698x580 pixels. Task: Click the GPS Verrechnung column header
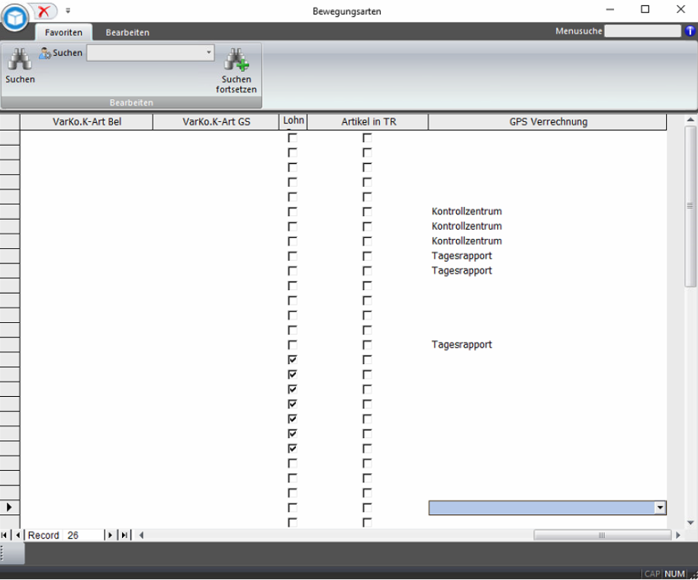click(x=547, y=122)
